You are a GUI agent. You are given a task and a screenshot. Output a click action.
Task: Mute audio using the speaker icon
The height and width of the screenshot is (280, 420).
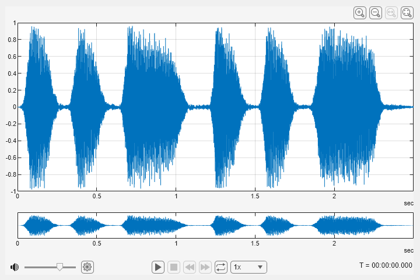(15, 267)
